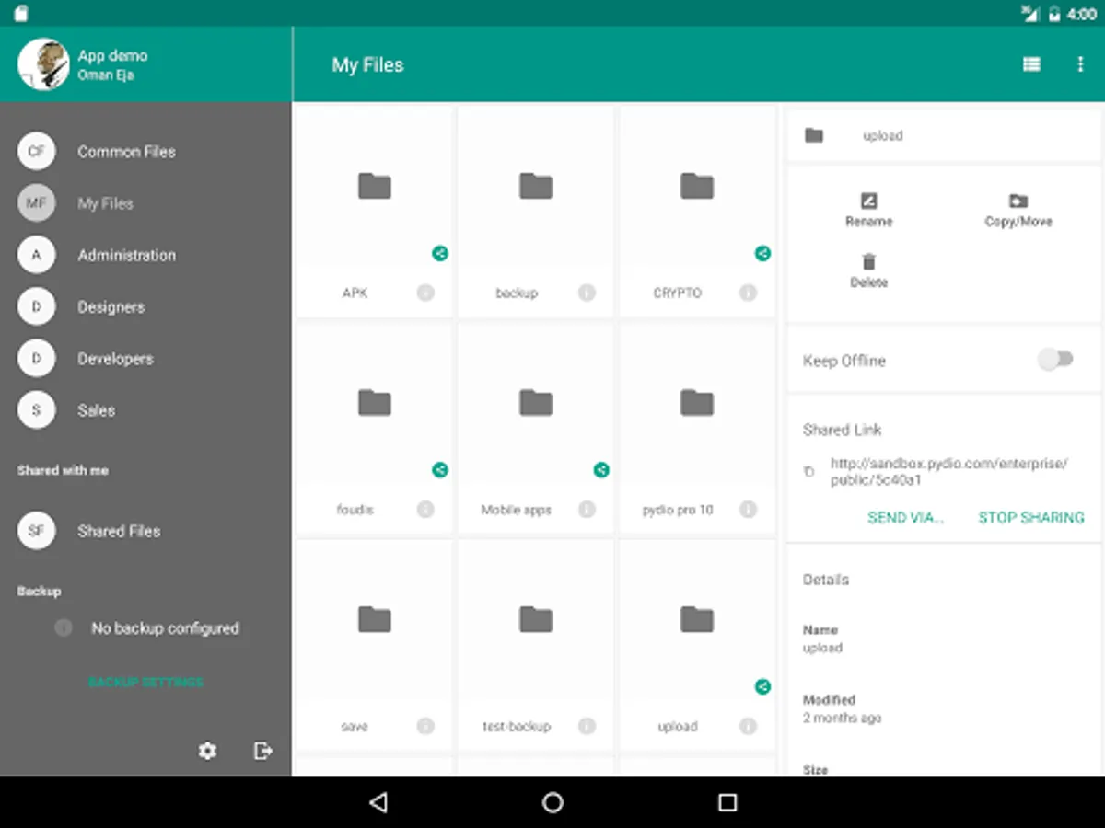Click "App demo" account name
The width and height of the screenshot is (1105, 828).
[x=112, y=55]
